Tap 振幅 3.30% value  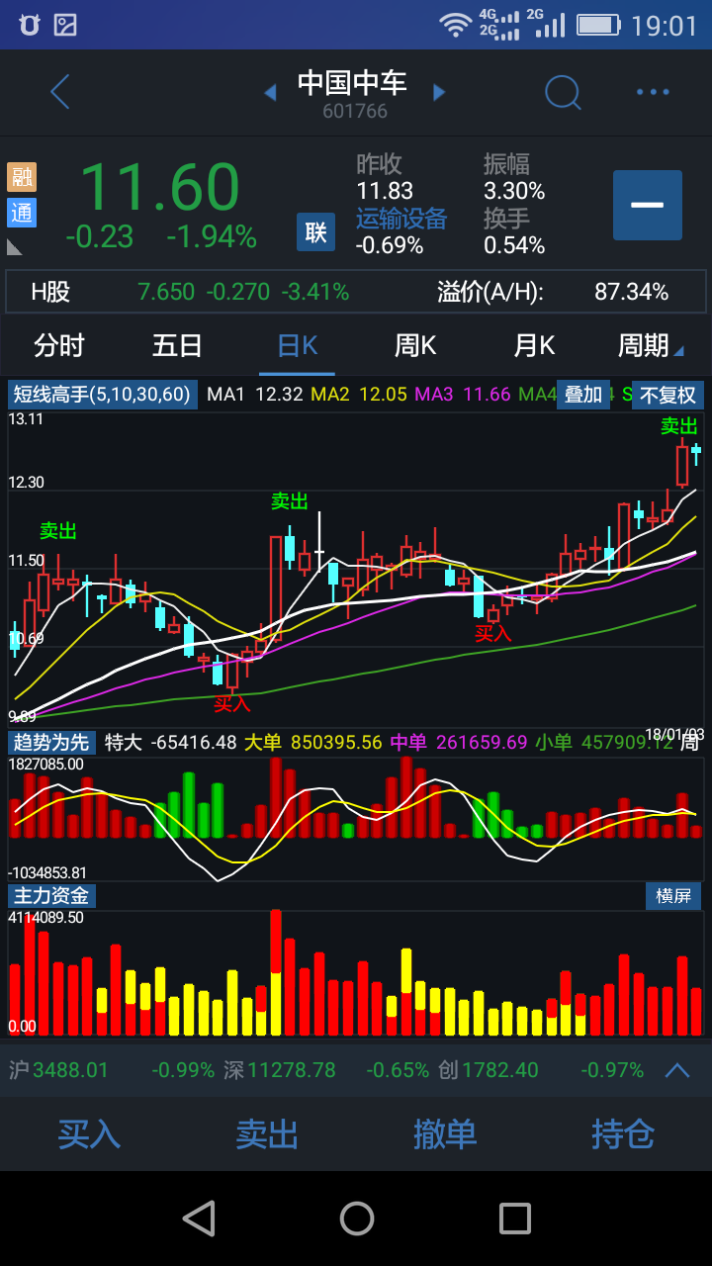514,177
